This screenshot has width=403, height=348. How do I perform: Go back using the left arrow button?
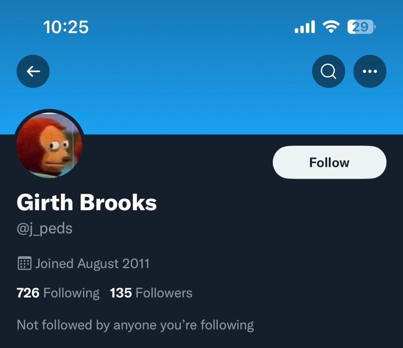point(33,71)
